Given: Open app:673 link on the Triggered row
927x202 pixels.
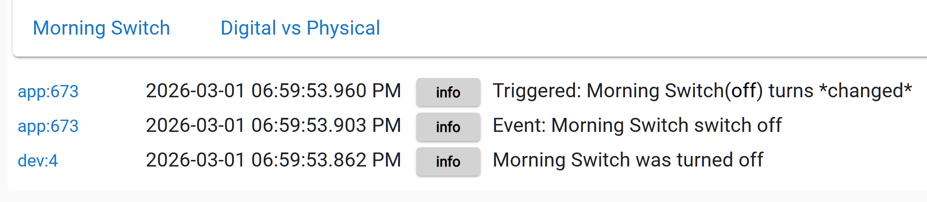Looking at the screenshot, I should tap(48, 92).
